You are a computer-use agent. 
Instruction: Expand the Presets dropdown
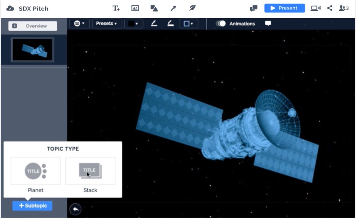(x=107, y=24)
